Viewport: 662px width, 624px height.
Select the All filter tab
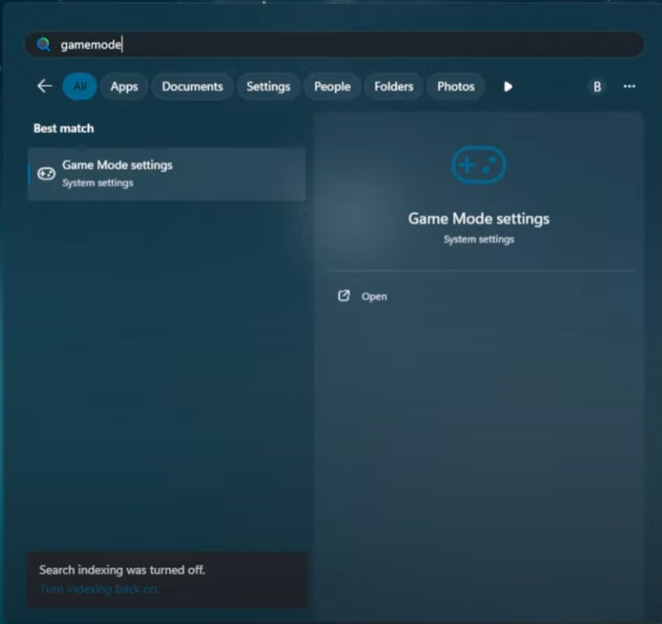pos(80,86)
